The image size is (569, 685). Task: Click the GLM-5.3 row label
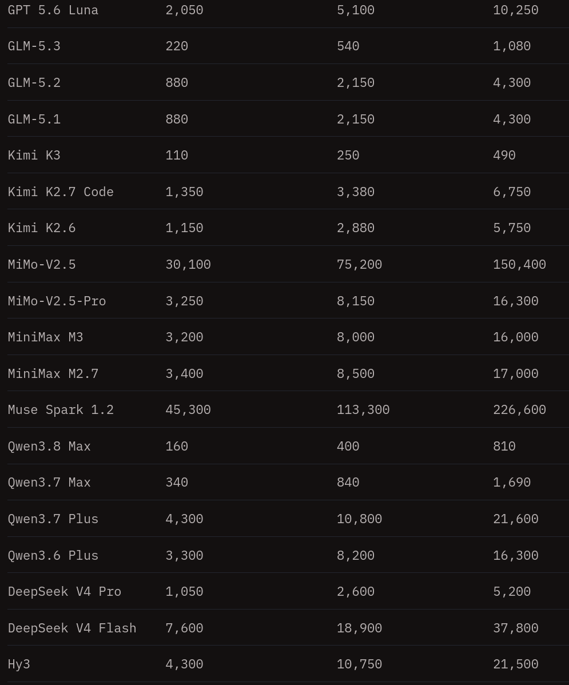click(34, 46)
